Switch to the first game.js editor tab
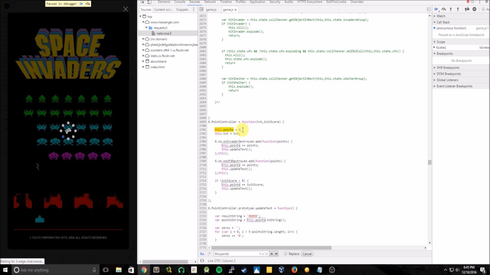 211,10
